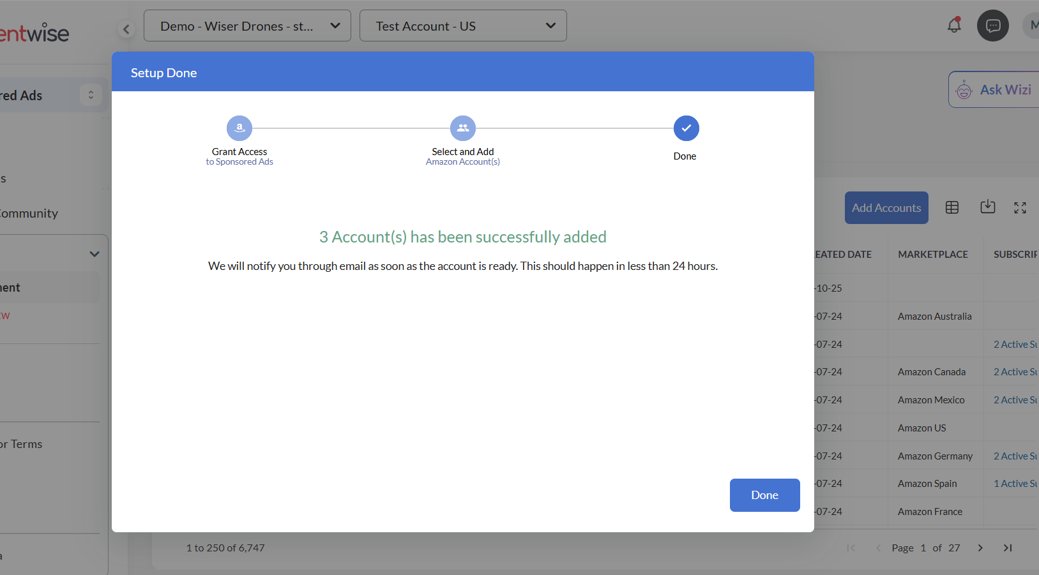Open the Test Account - US dropdown
This screenshot has height=575, width=1039.
pos(463,26)
